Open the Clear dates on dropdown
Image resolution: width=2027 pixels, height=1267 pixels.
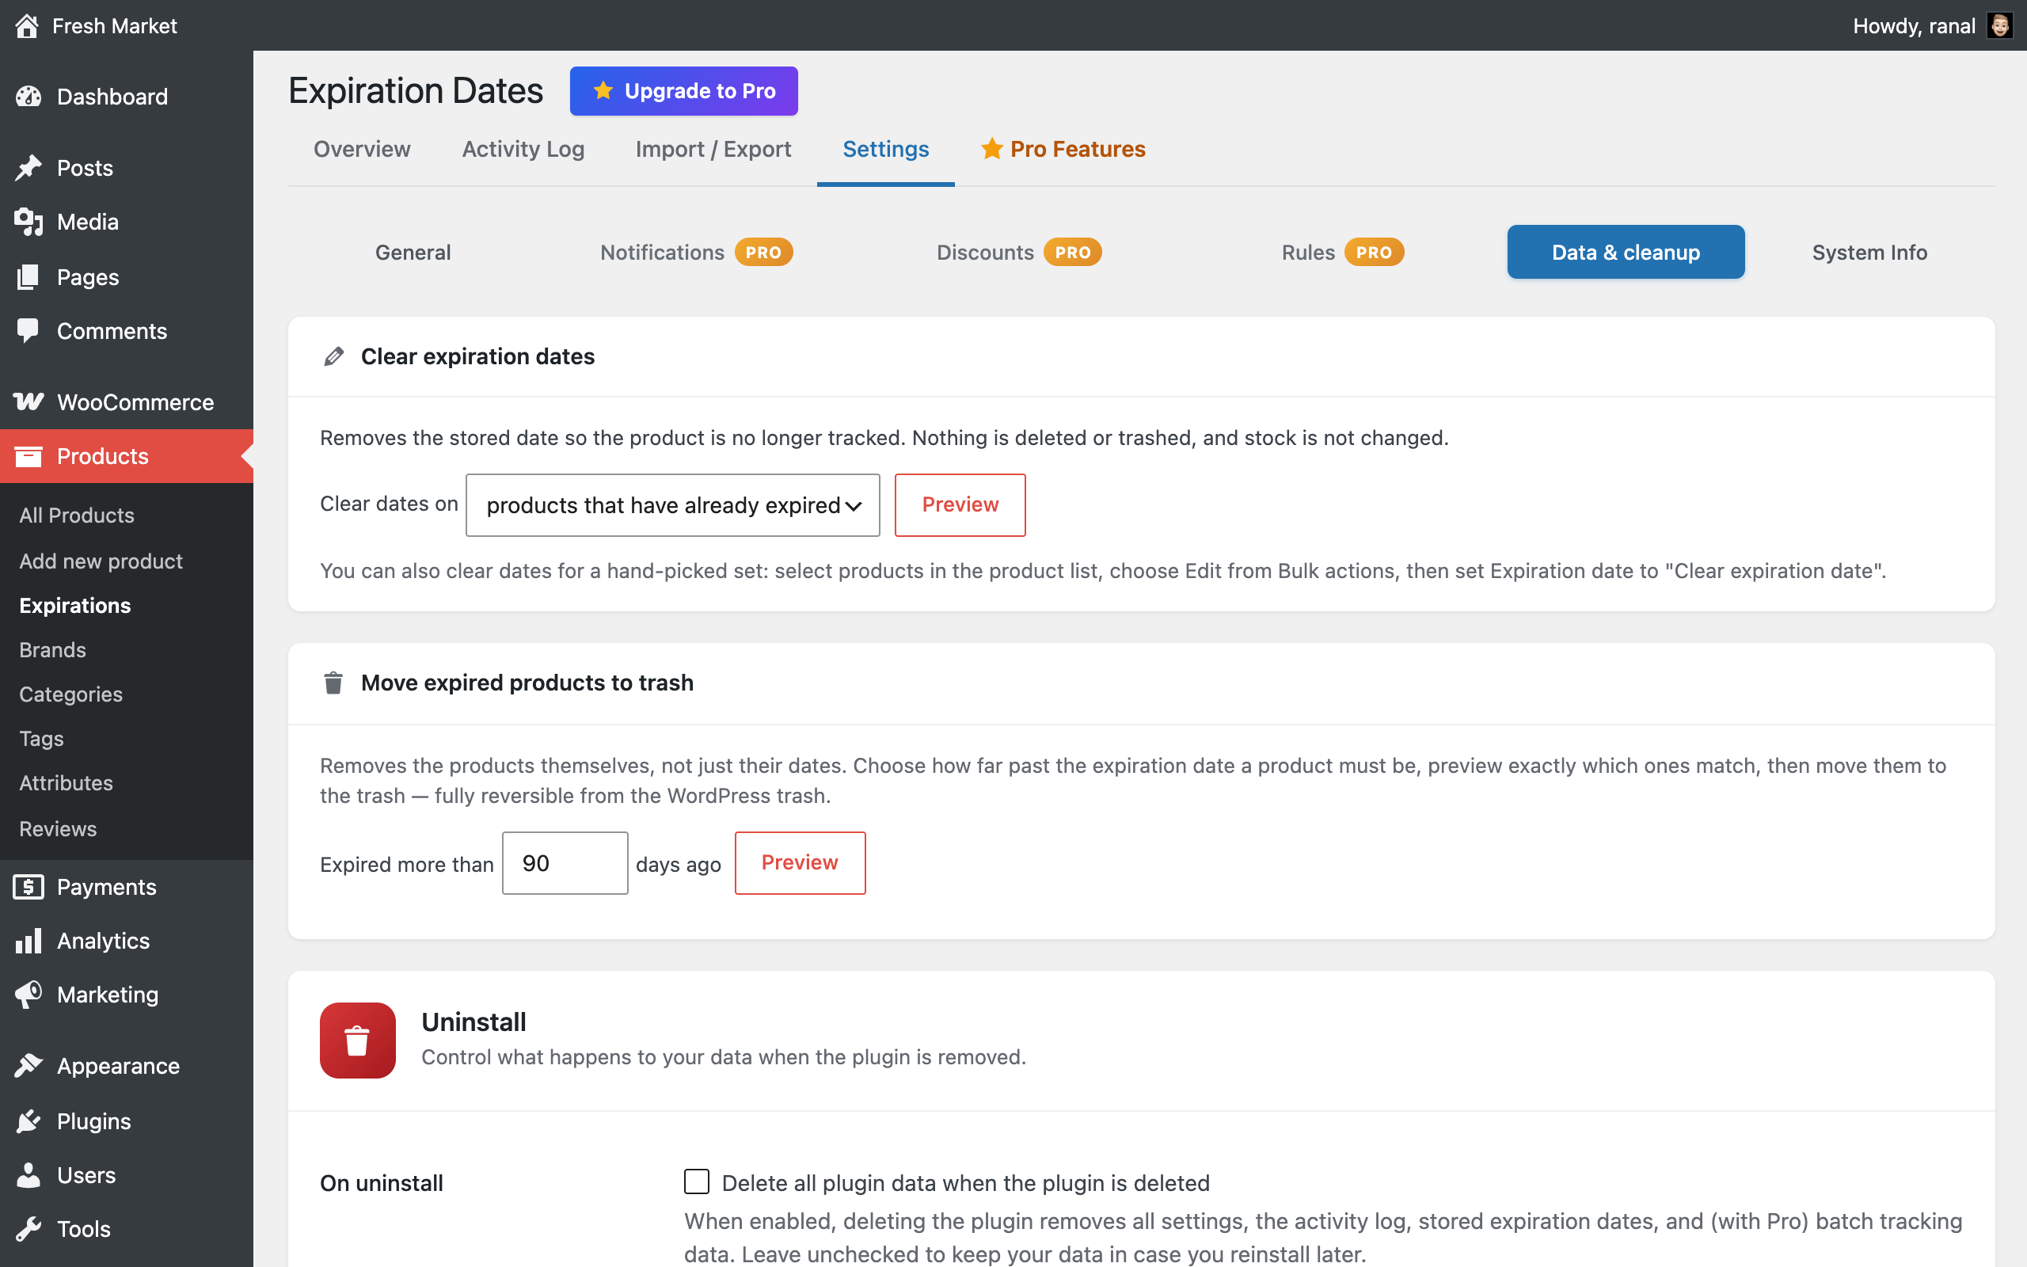[x=672, y=504]
